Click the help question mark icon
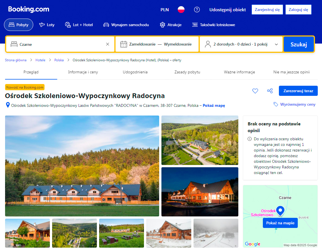322x251 pixels. coord(197,10)
